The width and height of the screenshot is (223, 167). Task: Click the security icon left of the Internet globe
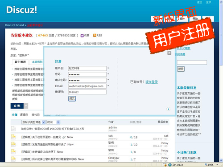pos(165,165)
